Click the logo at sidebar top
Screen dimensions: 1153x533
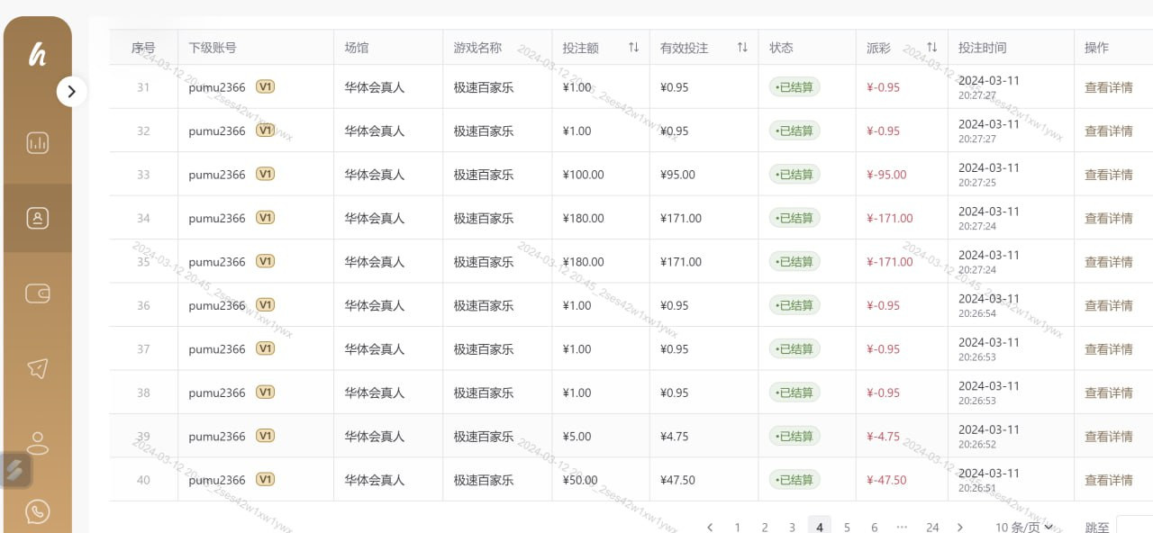coord(37,55)
